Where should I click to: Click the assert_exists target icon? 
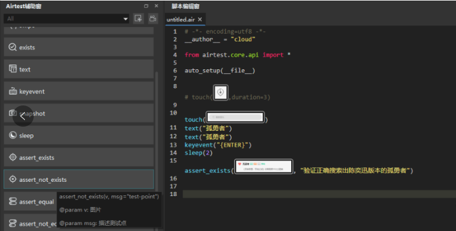pyautogui.click(x=12, y=157)
